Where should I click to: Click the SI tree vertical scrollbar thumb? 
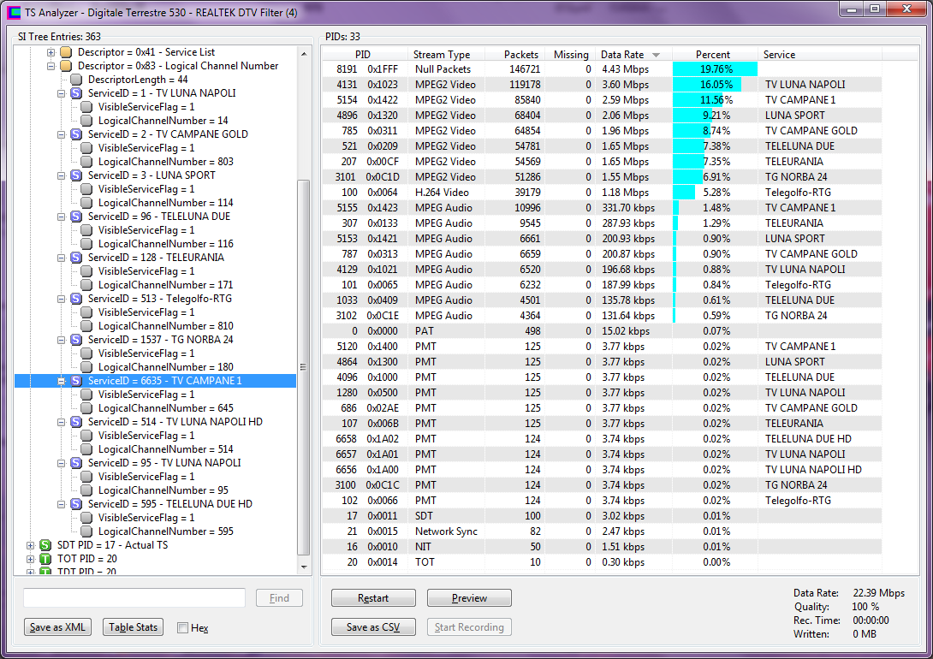304,367
